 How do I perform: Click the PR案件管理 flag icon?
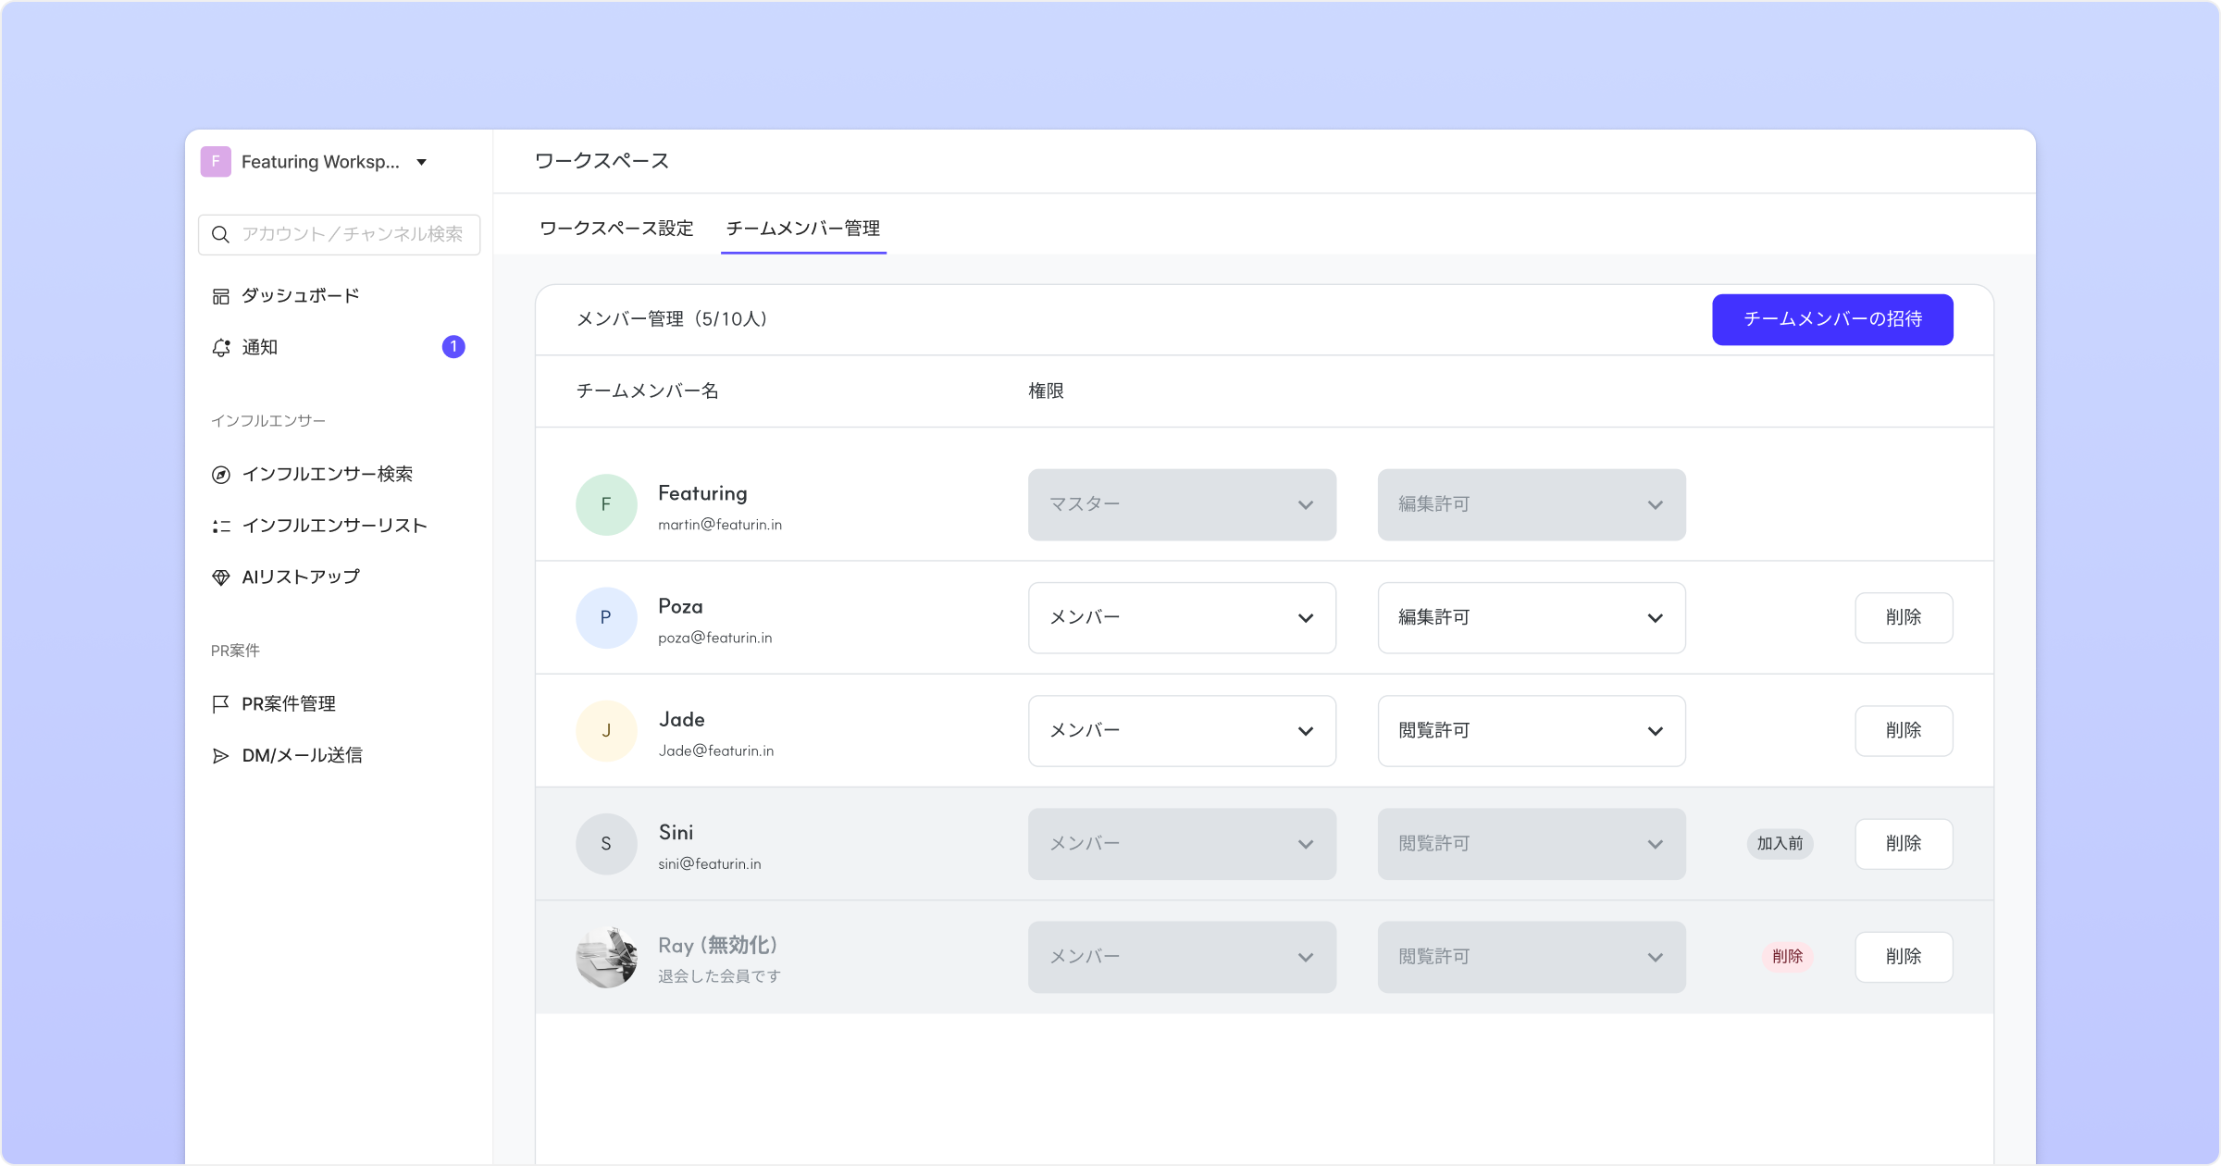coord(220,704)
